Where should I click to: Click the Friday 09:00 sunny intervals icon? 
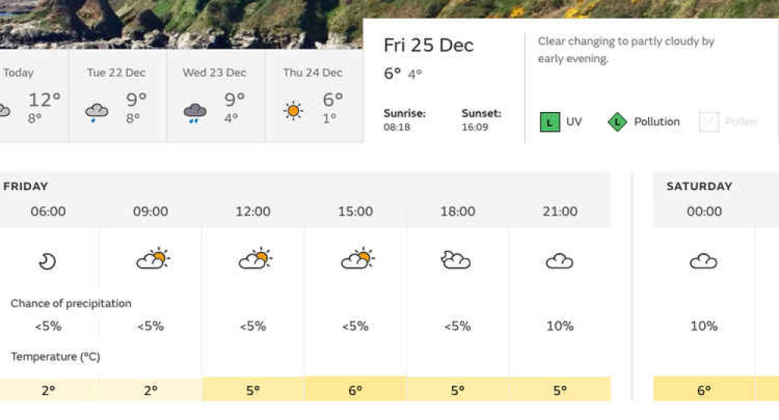(x=153, y=258)
